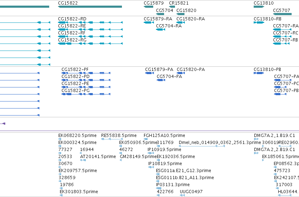This screenshot has width=299, height=197.
Task: Select EST AT20141.5prime
Action: point(83,160)
